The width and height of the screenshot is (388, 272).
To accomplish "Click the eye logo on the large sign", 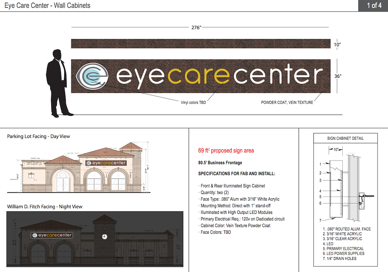I will click(92, 76).
